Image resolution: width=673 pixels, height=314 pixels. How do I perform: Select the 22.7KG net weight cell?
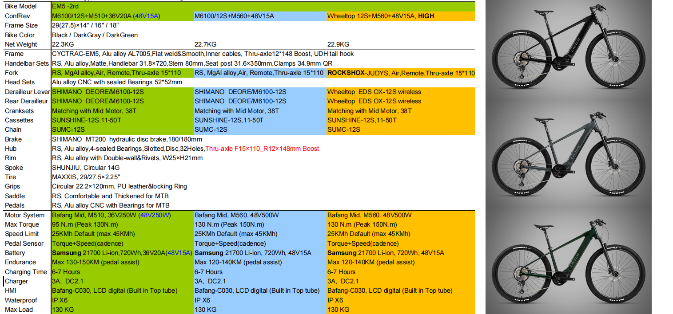click(x=206, y=44)
